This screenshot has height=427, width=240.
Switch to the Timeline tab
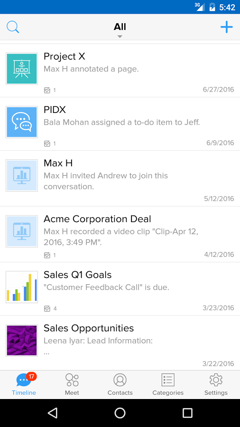pos(24,384)
